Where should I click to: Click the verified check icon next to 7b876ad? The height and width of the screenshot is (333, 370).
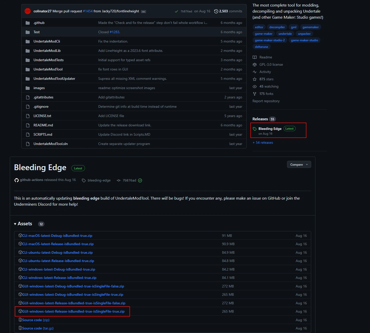[x=140, y=180]
